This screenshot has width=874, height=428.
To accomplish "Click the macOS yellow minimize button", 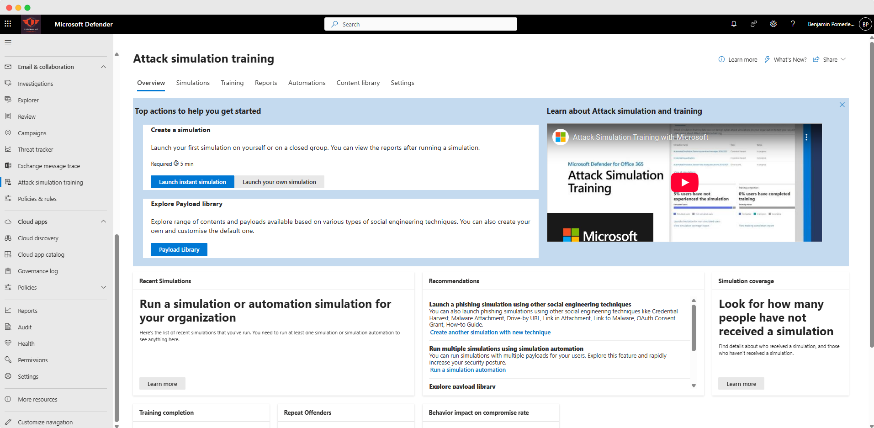I will click(x=18, y=7).
